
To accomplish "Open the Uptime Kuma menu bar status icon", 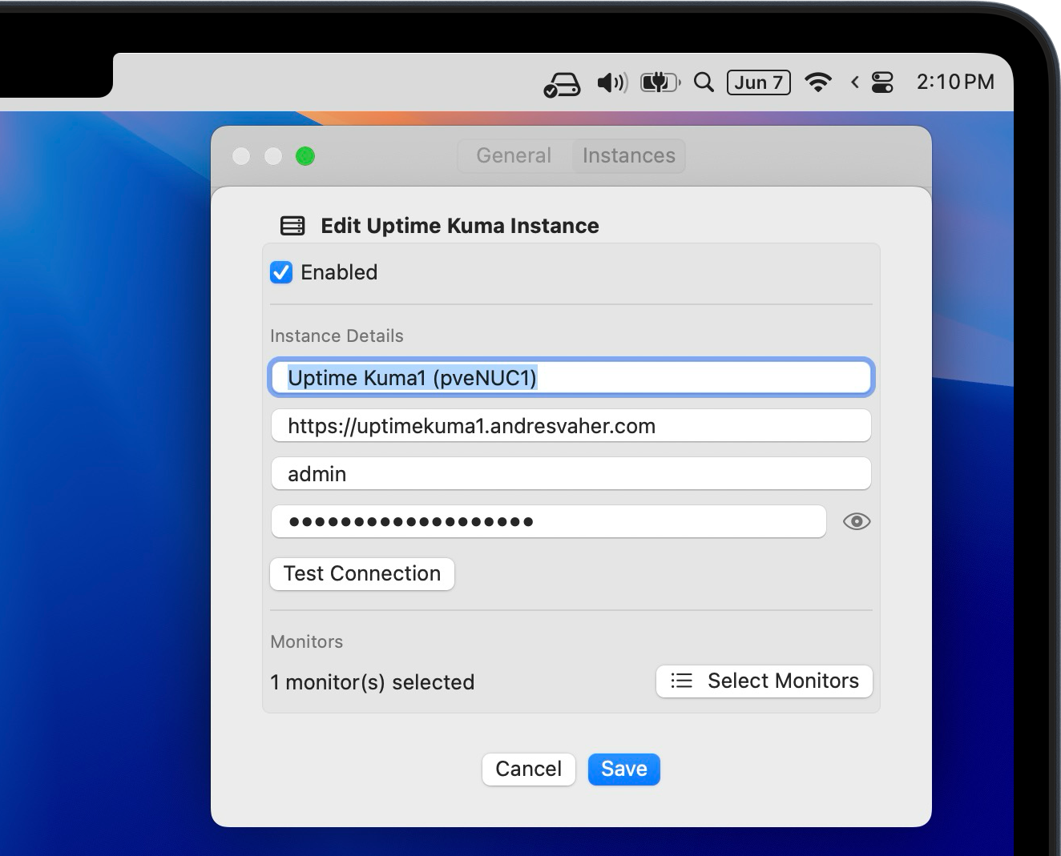I will pyautogui.click(x=562, y=84).
